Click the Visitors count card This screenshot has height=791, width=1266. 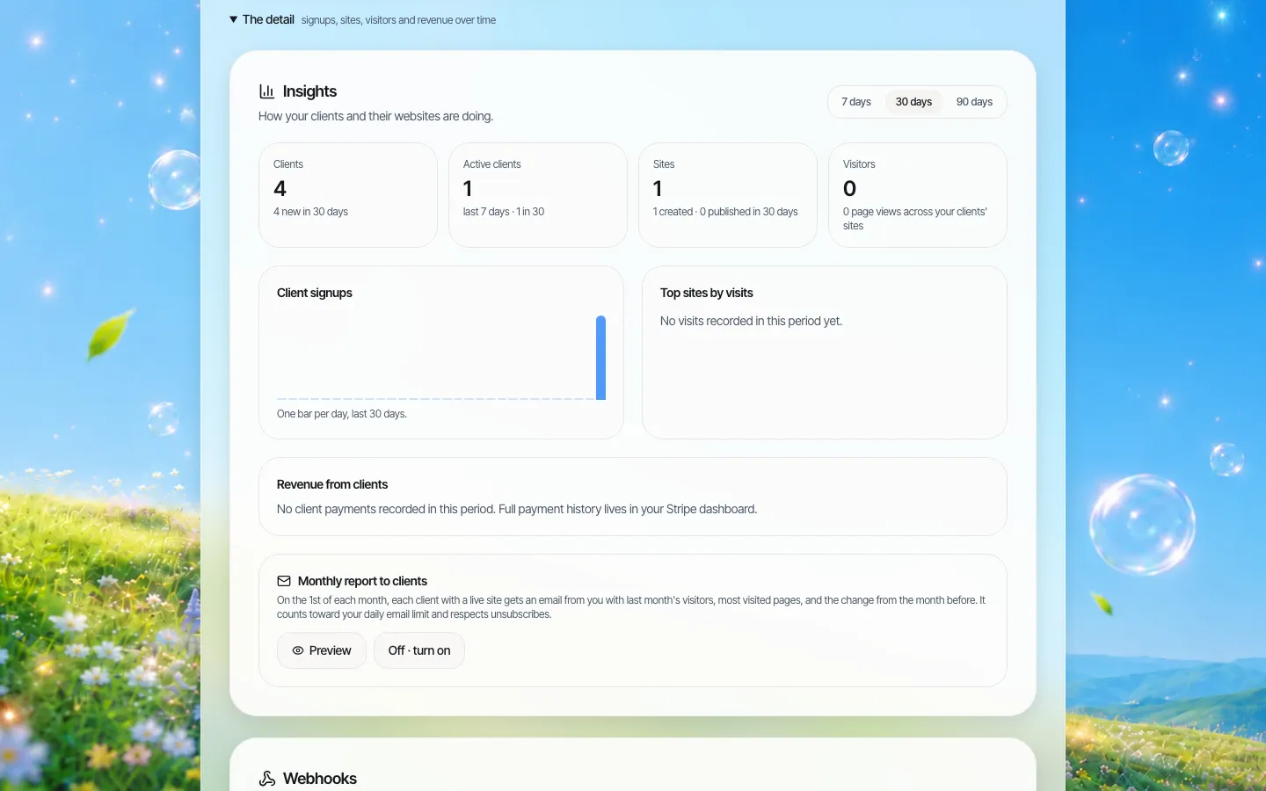[918, 195]
